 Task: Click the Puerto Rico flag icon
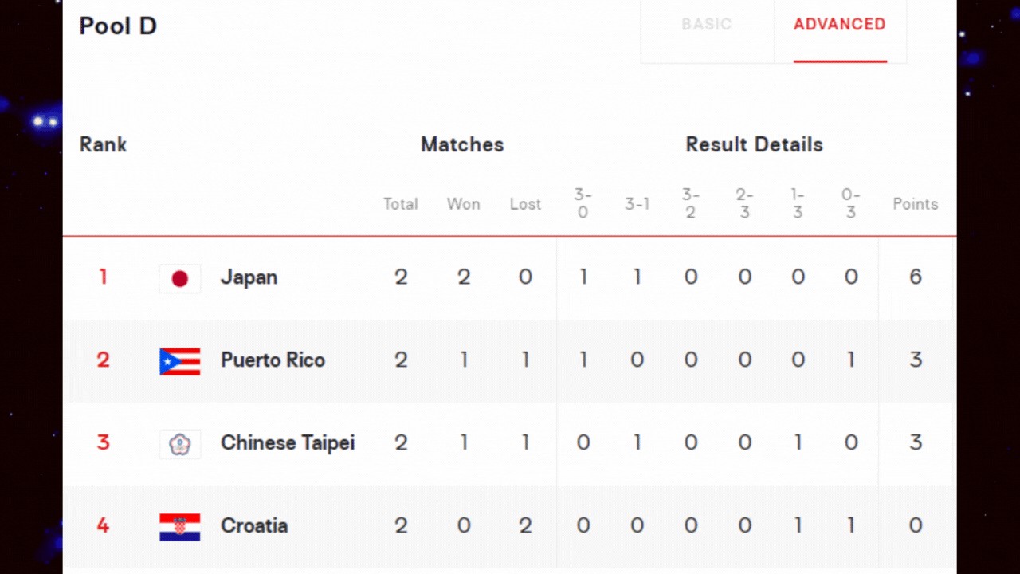pyautogui.click(x=180, y=361)
